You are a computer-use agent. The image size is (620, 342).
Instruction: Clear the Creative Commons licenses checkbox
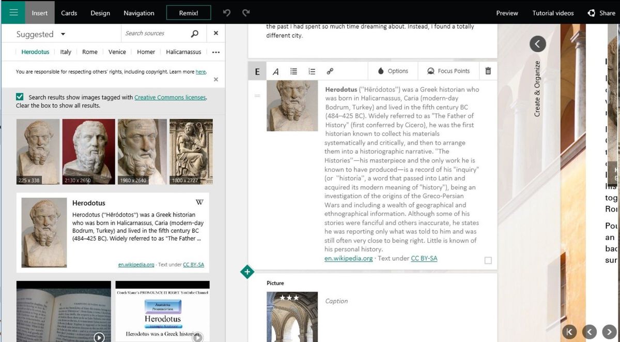click(19, 96)
